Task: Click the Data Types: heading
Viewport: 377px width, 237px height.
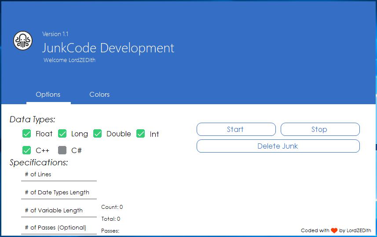Action: coord(33,120)
